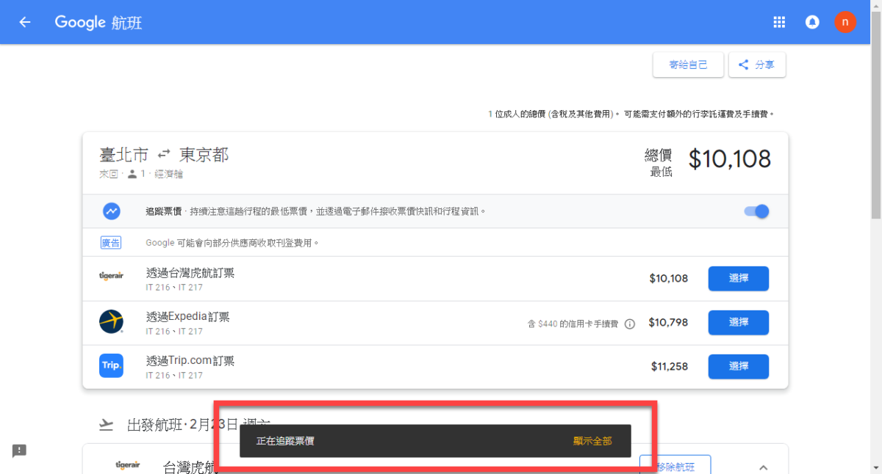Viewport: 882px width, 474px height.
Task: Select the 台灣虎航 booking option
Action: click(x=739, y=279)
